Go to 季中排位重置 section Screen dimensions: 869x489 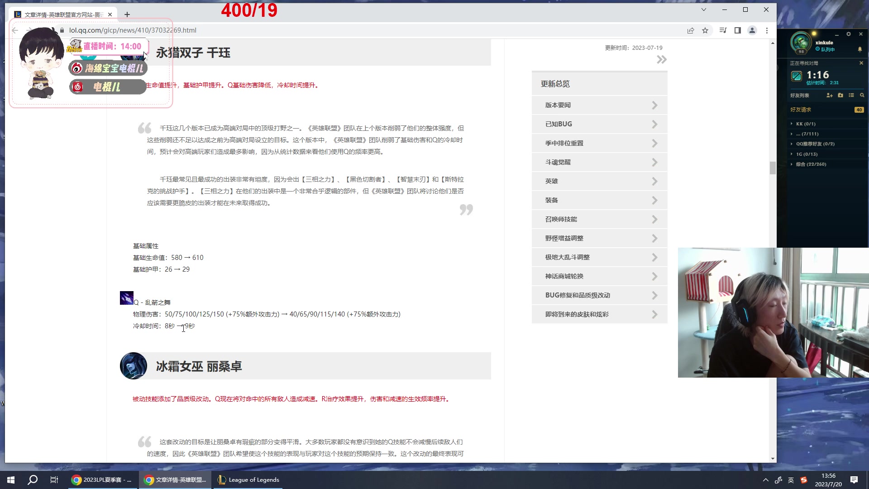tap(599, 143)
